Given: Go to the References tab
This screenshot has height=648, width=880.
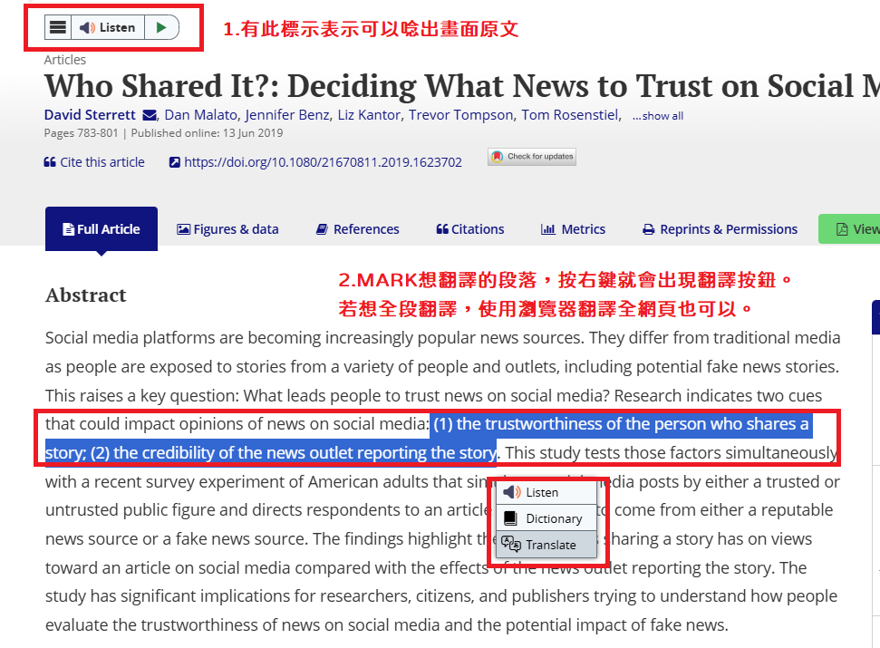Looking at the screenshot, I should (x=357, y=229).
